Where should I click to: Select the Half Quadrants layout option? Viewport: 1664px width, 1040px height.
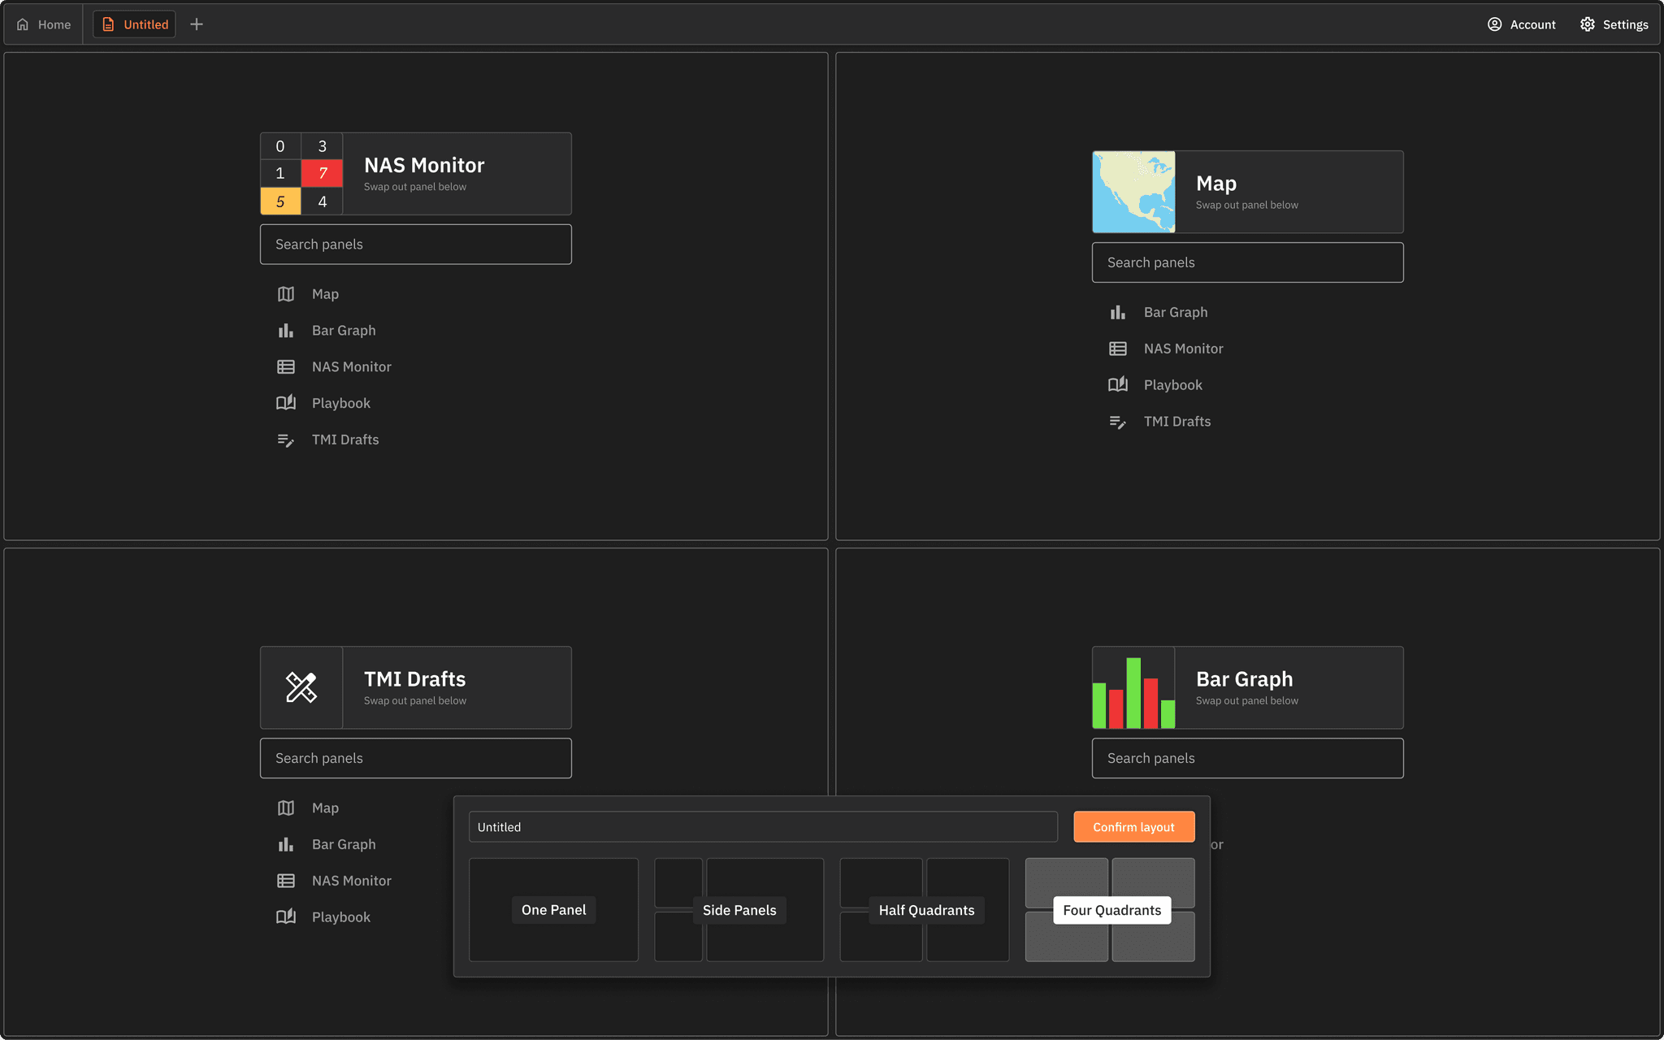925,910
